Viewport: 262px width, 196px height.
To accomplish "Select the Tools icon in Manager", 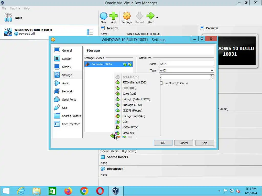I will coord(8,18).
